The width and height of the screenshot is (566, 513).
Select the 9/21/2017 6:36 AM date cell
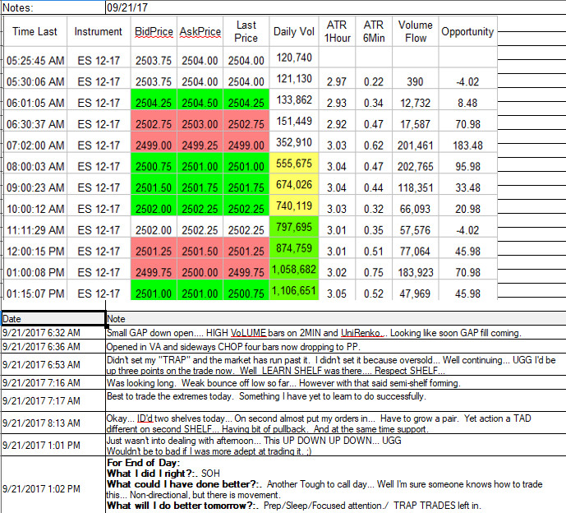click(53, 346)
